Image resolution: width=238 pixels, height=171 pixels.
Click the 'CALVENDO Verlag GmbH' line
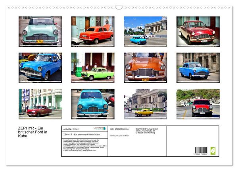(x=147, y=129)
